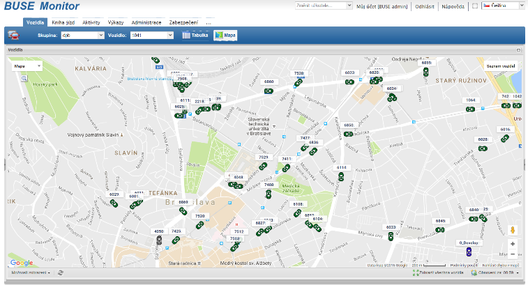Click the blue 0_Develop vehicle marker
Screen dimensions: 528x285
pos(469,252)
